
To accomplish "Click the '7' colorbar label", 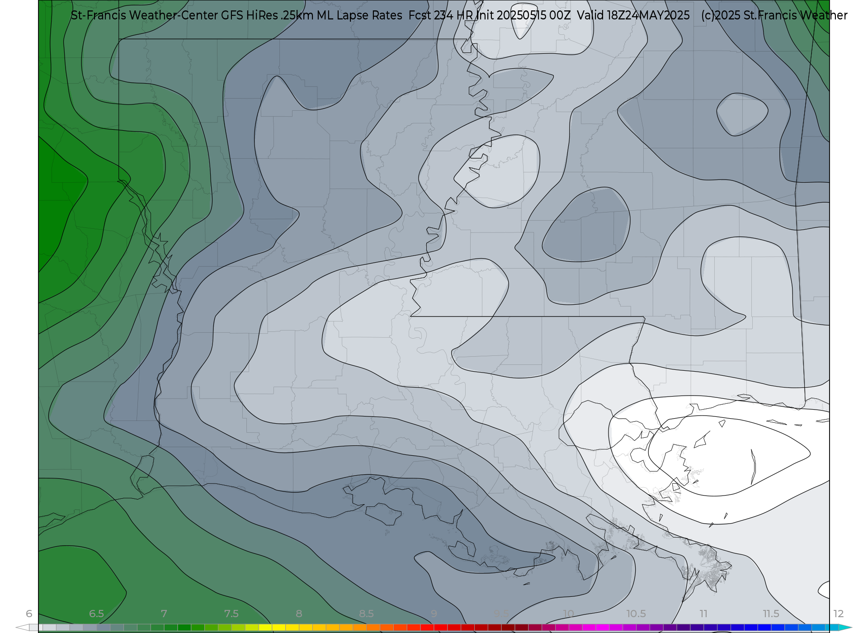I will [x=164, y=614].
